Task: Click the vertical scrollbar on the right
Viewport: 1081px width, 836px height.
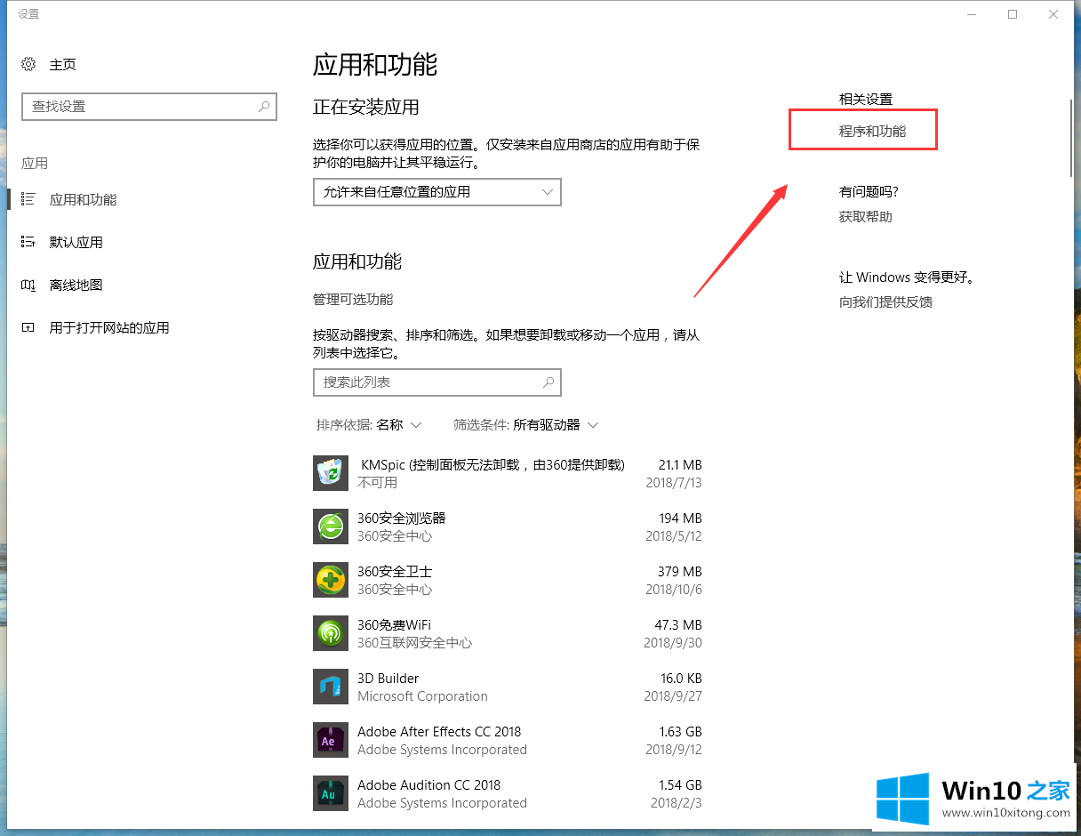Action: click(1072, 138)
